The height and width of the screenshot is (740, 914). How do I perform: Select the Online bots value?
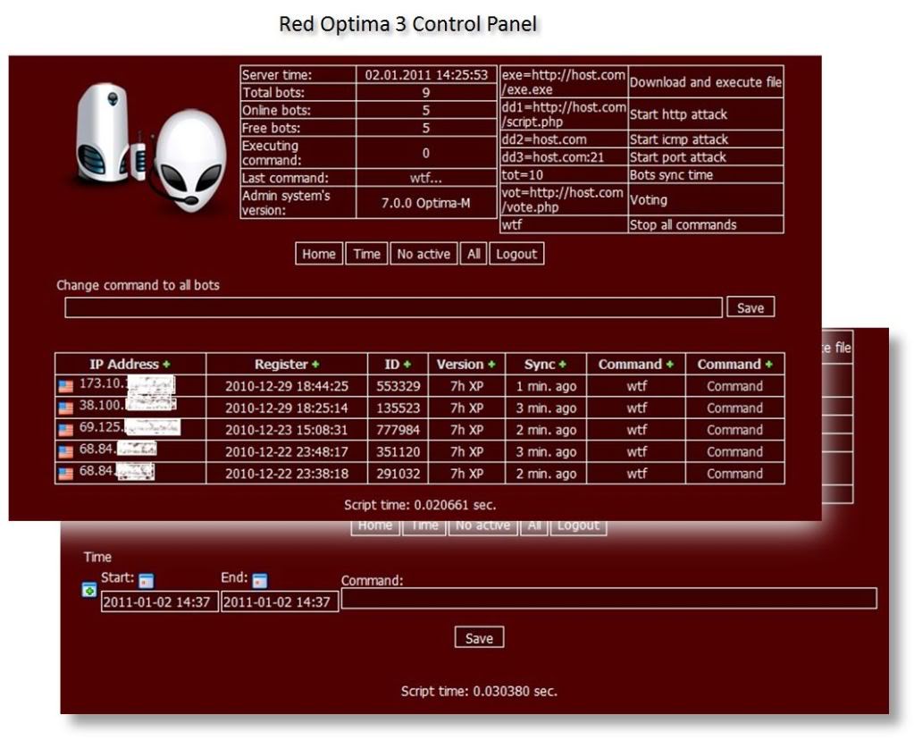tap(426, 110)
